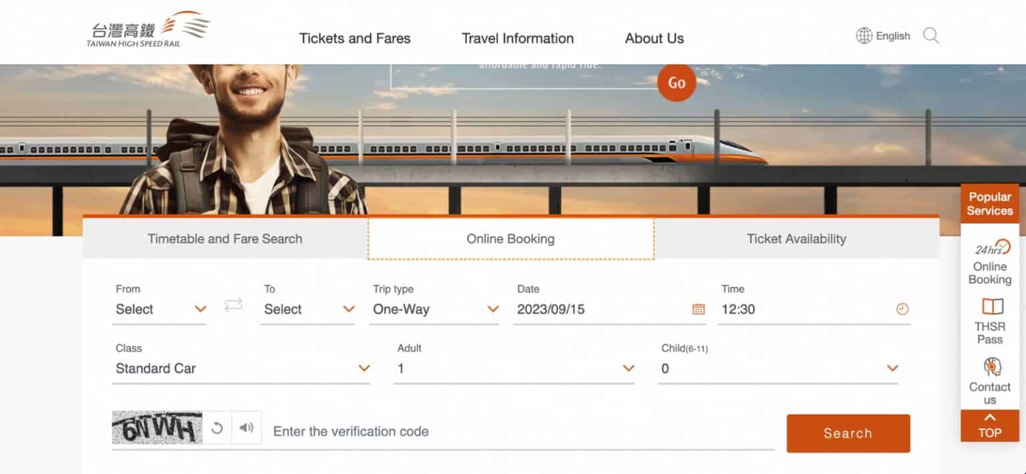Image resolution: width=1026 pixels, height=474 pixels.
Task: Select the Timetable and Fare Search tab
Action: click(225, 238)
